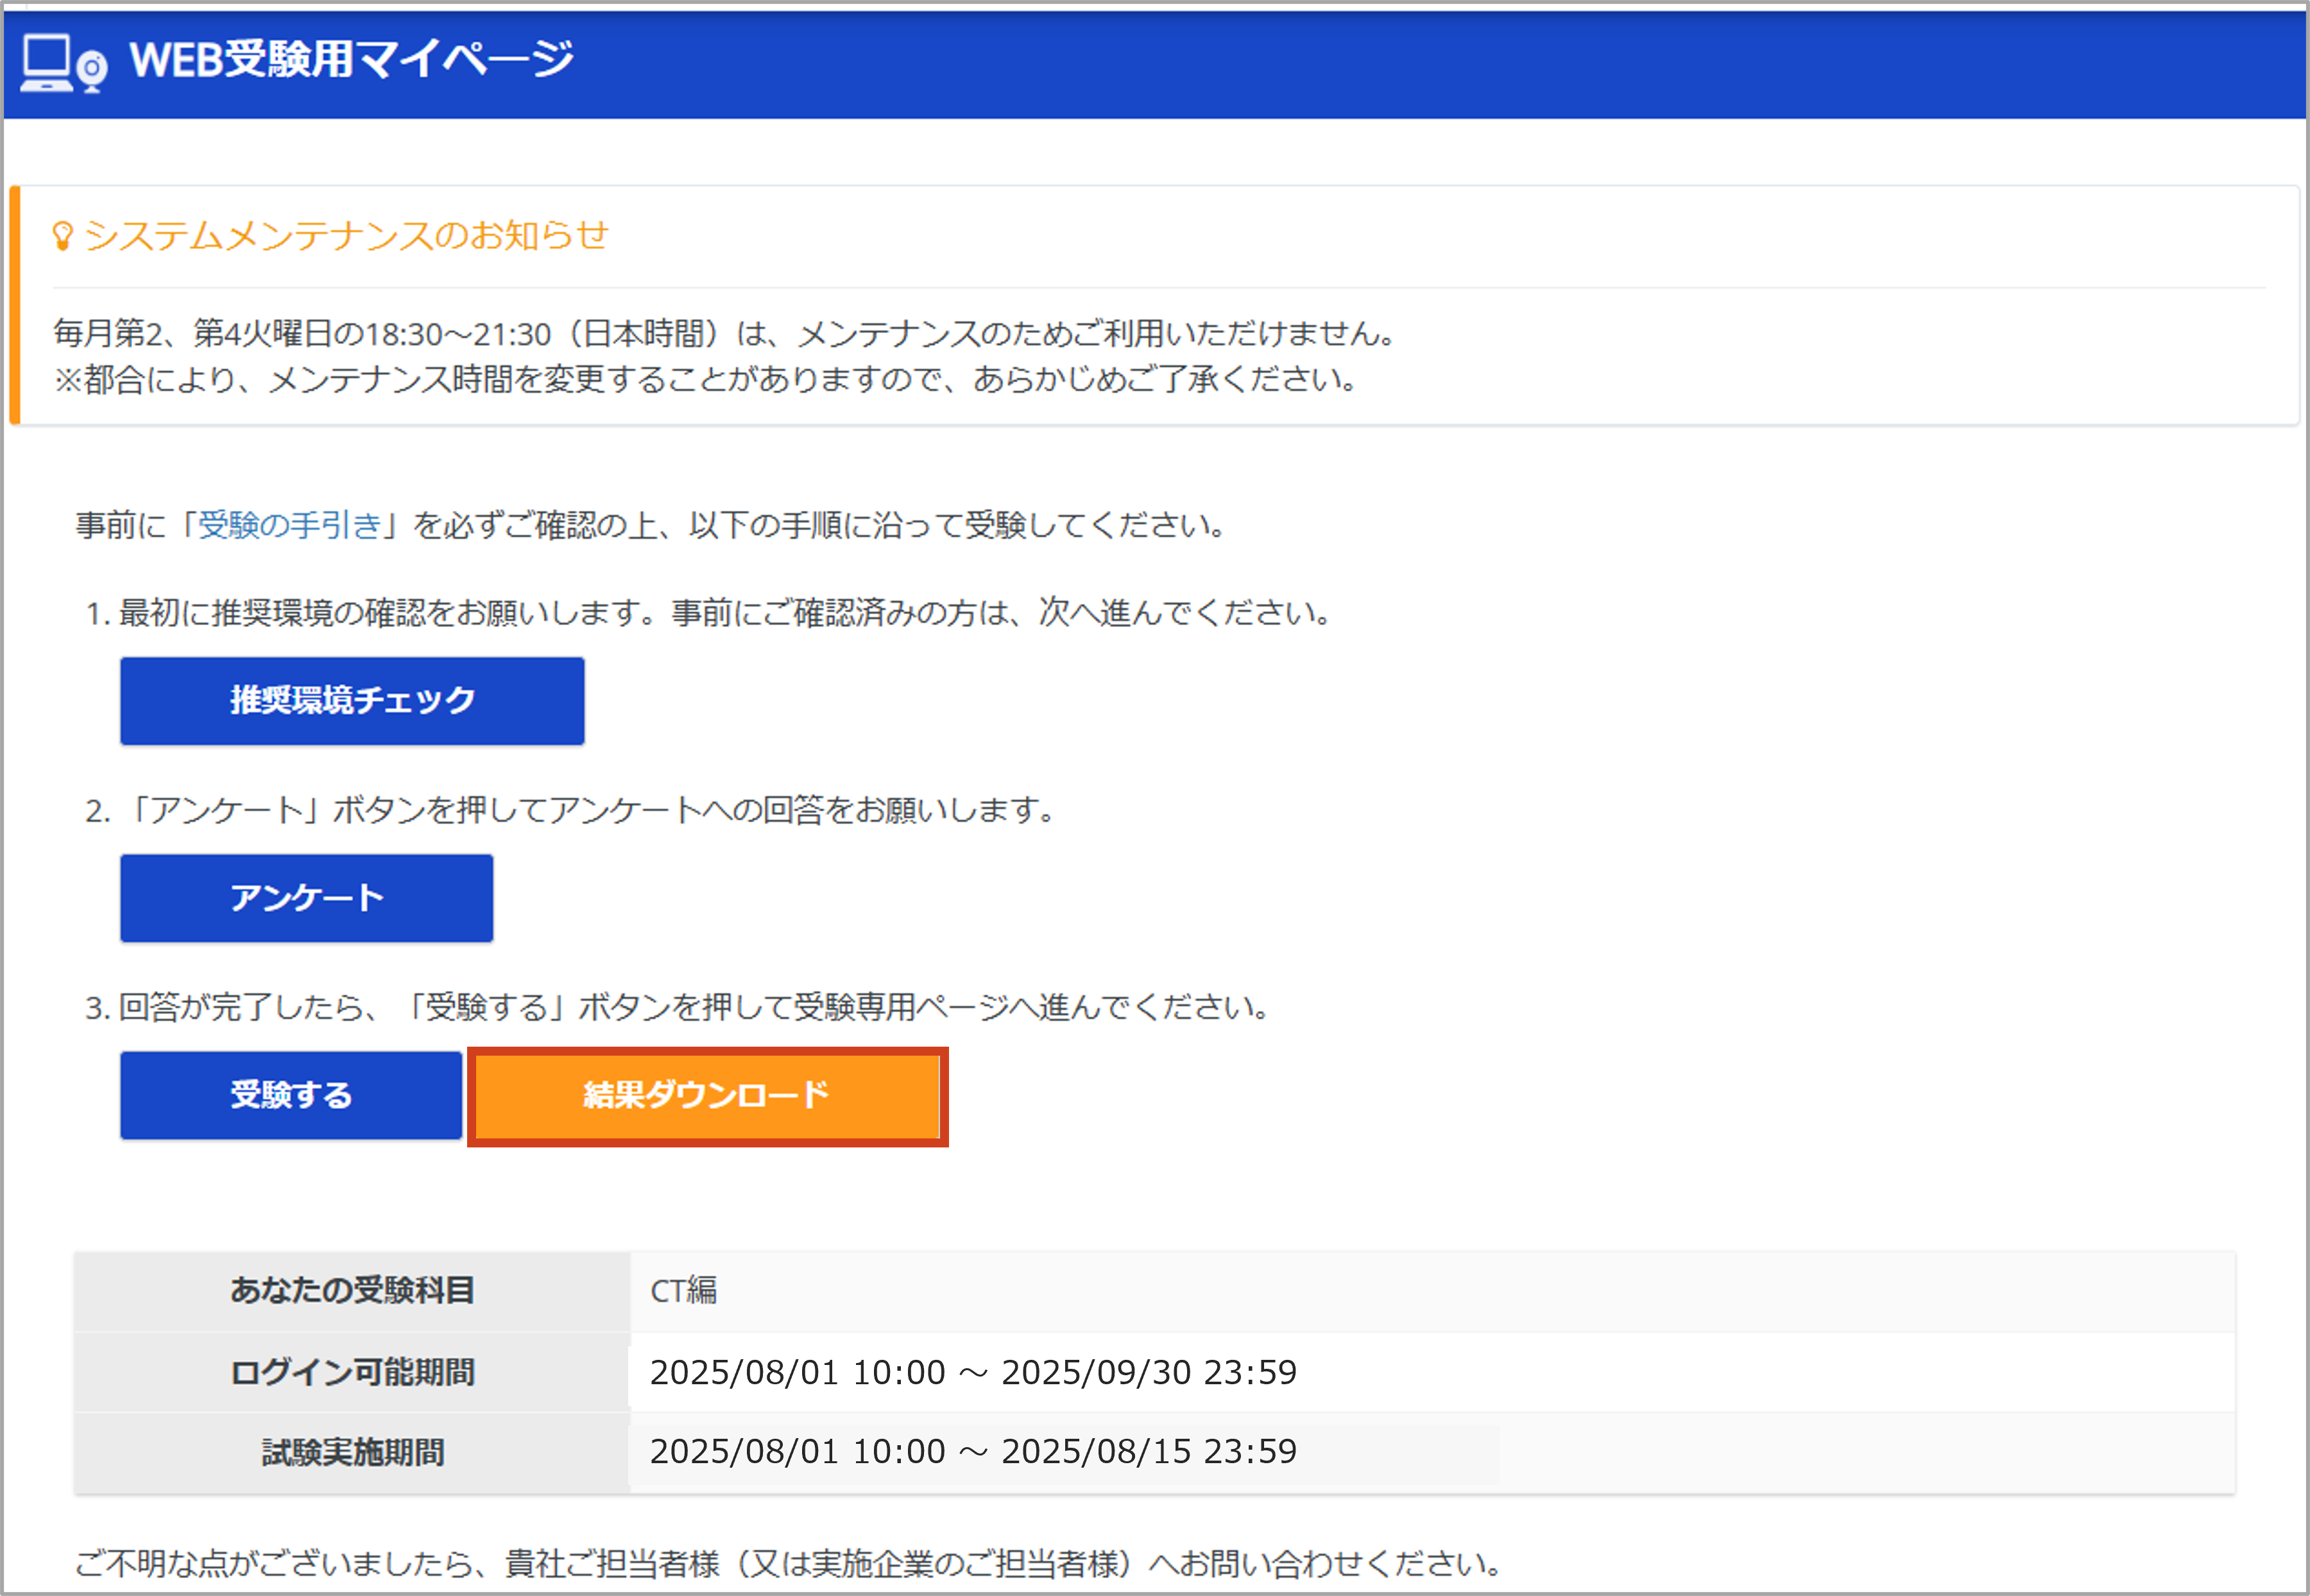
Task: Click the CT編 exam subject value
Action: [x=683, y=1290]
